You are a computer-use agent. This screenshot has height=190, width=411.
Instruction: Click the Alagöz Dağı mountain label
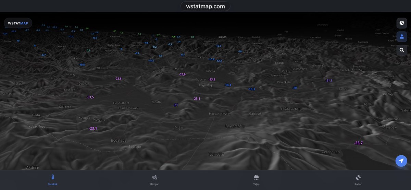tap(206, 85)
